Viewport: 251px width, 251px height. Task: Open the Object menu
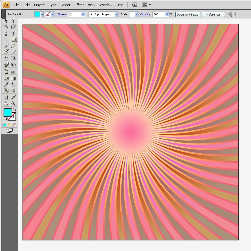(x=39, y=5)
